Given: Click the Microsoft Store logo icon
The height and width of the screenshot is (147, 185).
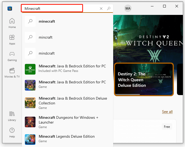Looking at the screenshot, I should point(10,9).
